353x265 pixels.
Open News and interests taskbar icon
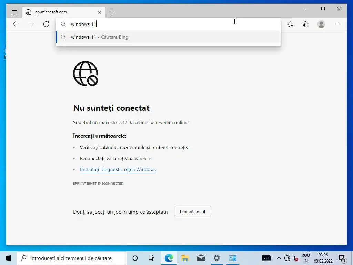266,258
